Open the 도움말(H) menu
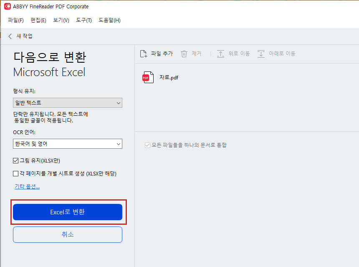 point(109,20)
